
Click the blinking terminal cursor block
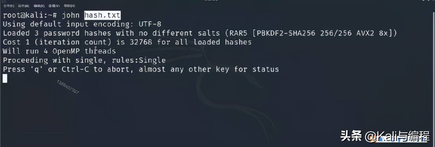click(5, 79)
